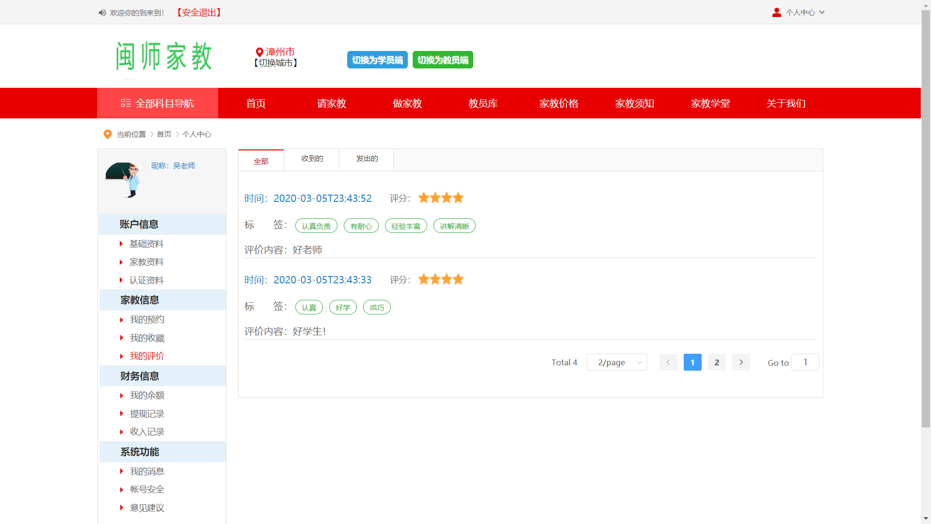Click the Go to page input field
The image size is (931, 524).
click(x=805, y=362)
